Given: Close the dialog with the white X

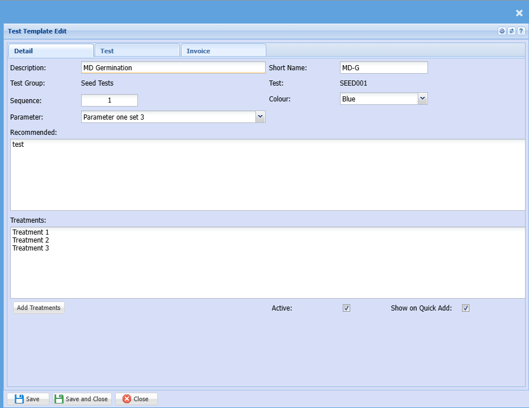Looking at the screenshot, I should pyautogui.click(x=519, y=13).
